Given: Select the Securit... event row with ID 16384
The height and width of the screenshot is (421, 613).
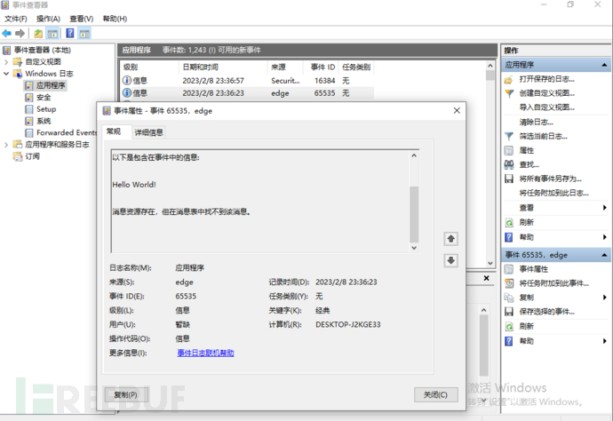Looking at the screenshot, I should [248, 81].
